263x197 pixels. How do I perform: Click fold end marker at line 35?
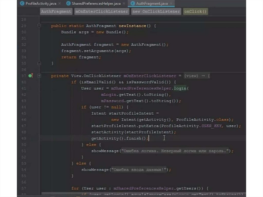[x=39, y=63]
